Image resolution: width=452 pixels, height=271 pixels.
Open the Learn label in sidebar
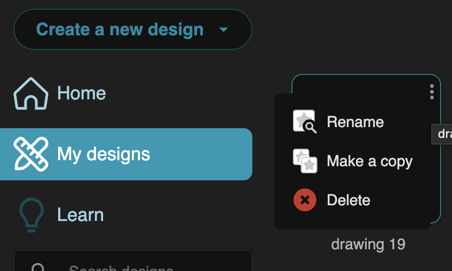80,215
